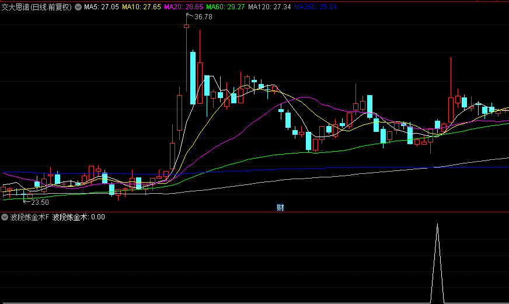Select the stock title 交大思诺(日线,前复权)
This screenshot has width=509, height=304.
click(37, 7)
